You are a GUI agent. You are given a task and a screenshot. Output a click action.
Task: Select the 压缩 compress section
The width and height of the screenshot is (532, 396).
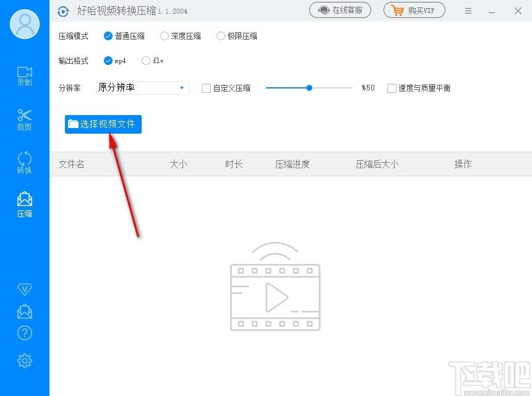pos(24,205)
